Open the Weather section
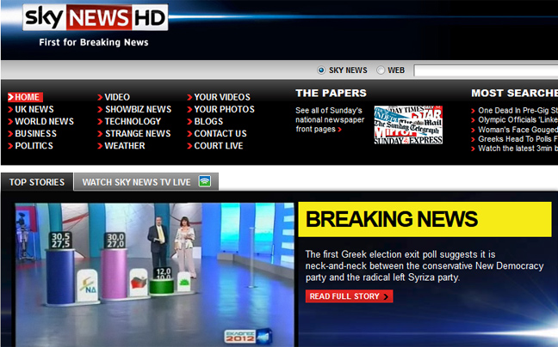Screen dimensions: 558x347 [x=124, y=145]
